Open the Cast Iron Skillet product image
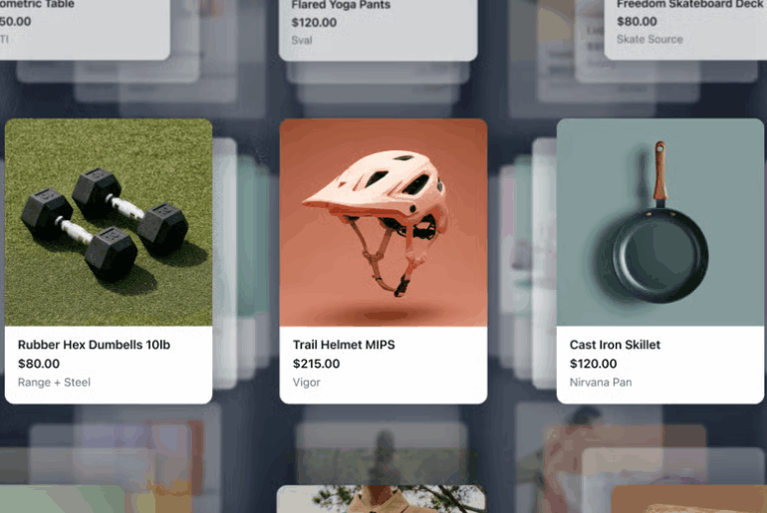The height and width of the screenshot is (513, 767). click(x=659, y=222)
